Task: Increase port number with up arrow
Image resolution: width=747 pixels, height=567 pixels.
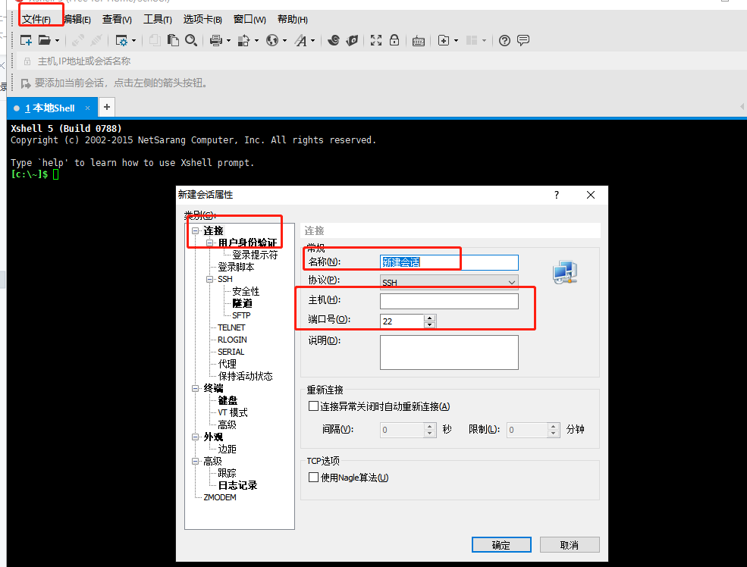Action: pos(430,318)
